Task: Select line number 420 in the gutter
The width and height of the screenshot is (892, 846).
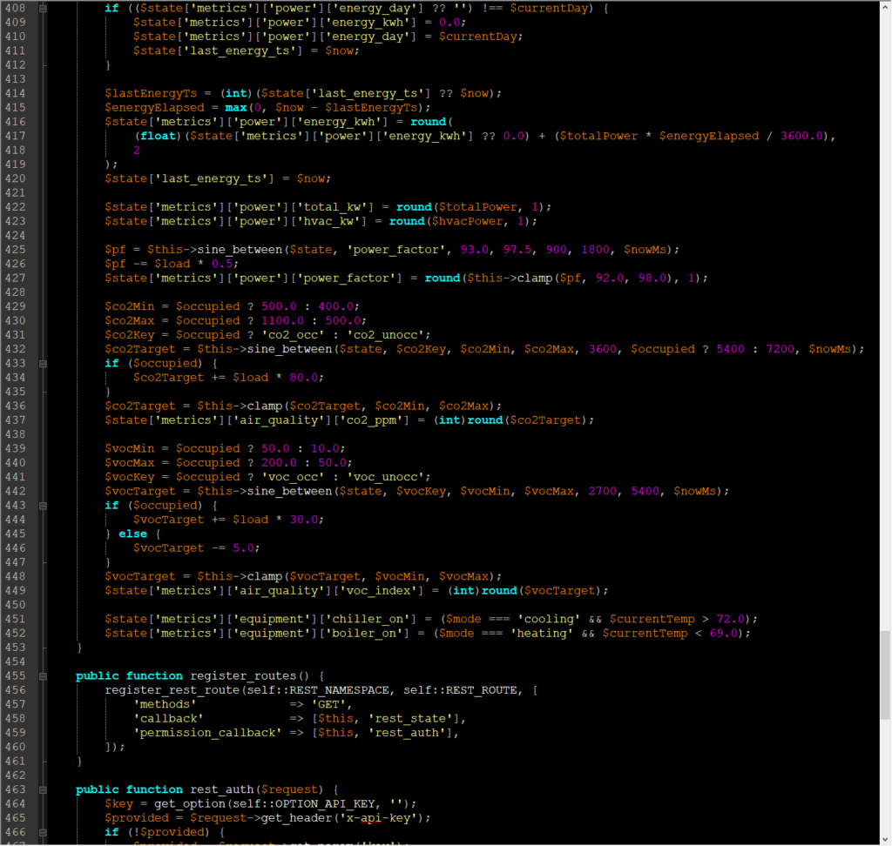Action: pyautogui.click(x=17, y=178)
